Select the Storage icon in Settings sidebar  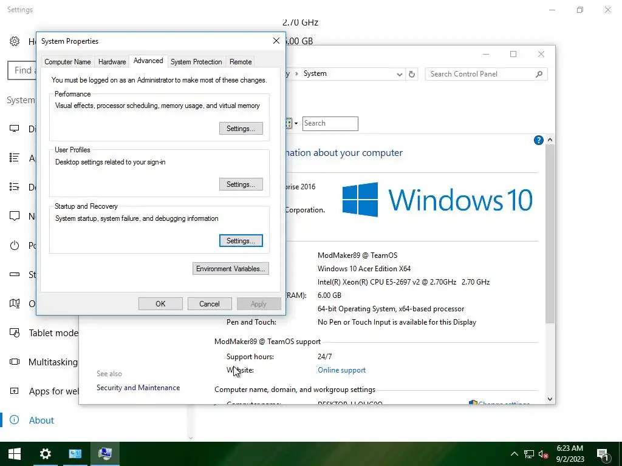tap(15, 274)
